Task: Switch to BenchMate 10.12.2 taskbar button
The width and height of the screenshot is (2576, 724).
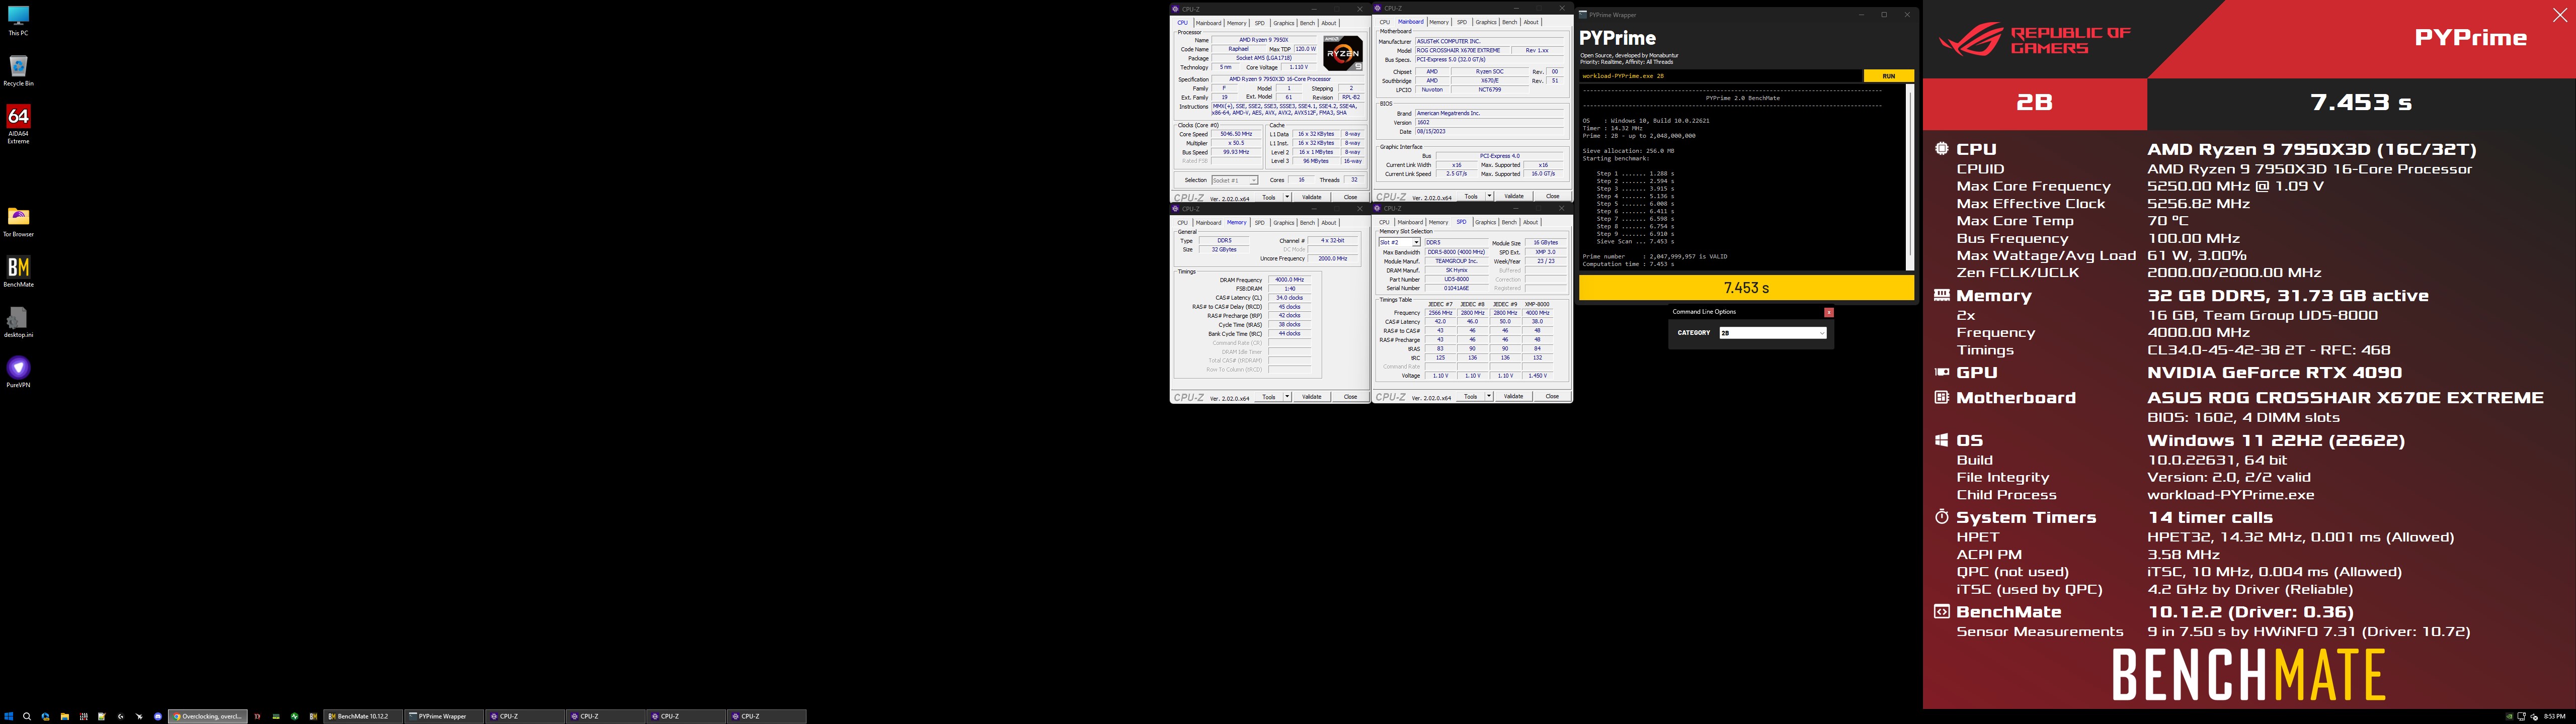Action: [363, 716]
